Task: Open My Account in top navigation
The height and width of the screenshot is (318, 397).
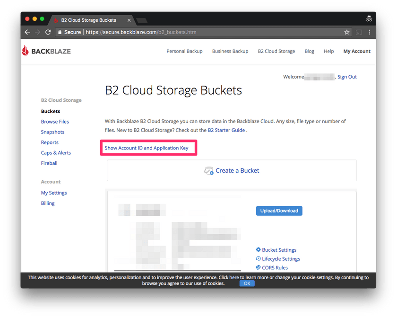Action: click(357, 51)
